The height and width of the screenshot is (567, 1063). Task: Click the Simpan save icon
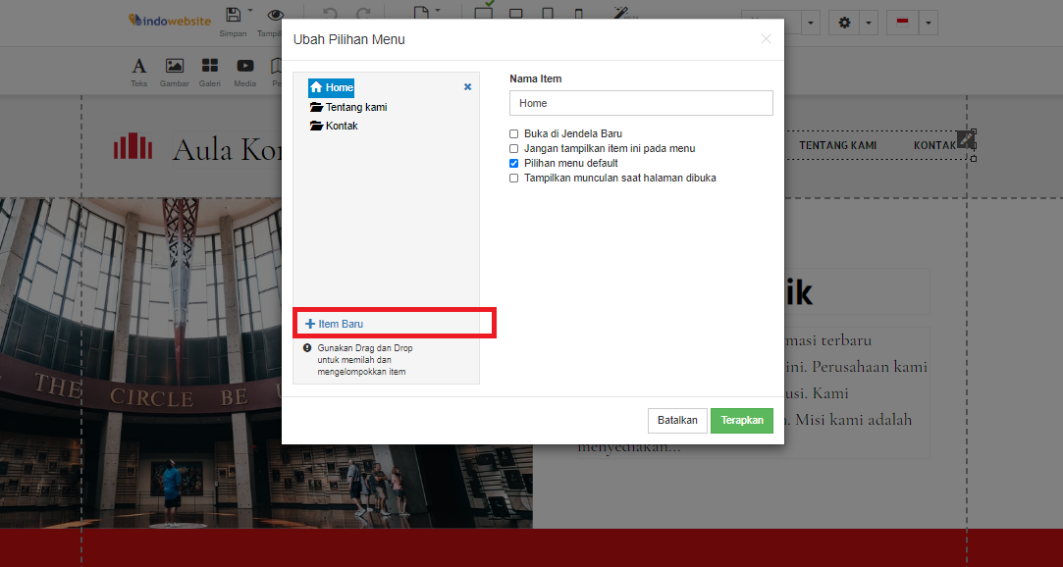[234, 14]
